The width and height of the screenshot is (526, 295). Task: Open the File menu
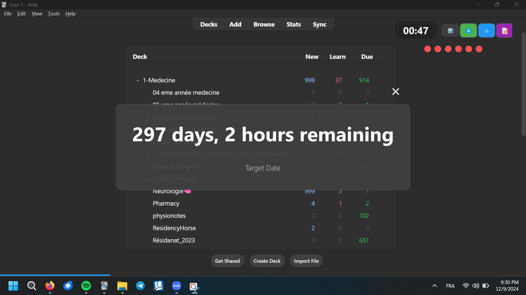click(x=8, y=14)
